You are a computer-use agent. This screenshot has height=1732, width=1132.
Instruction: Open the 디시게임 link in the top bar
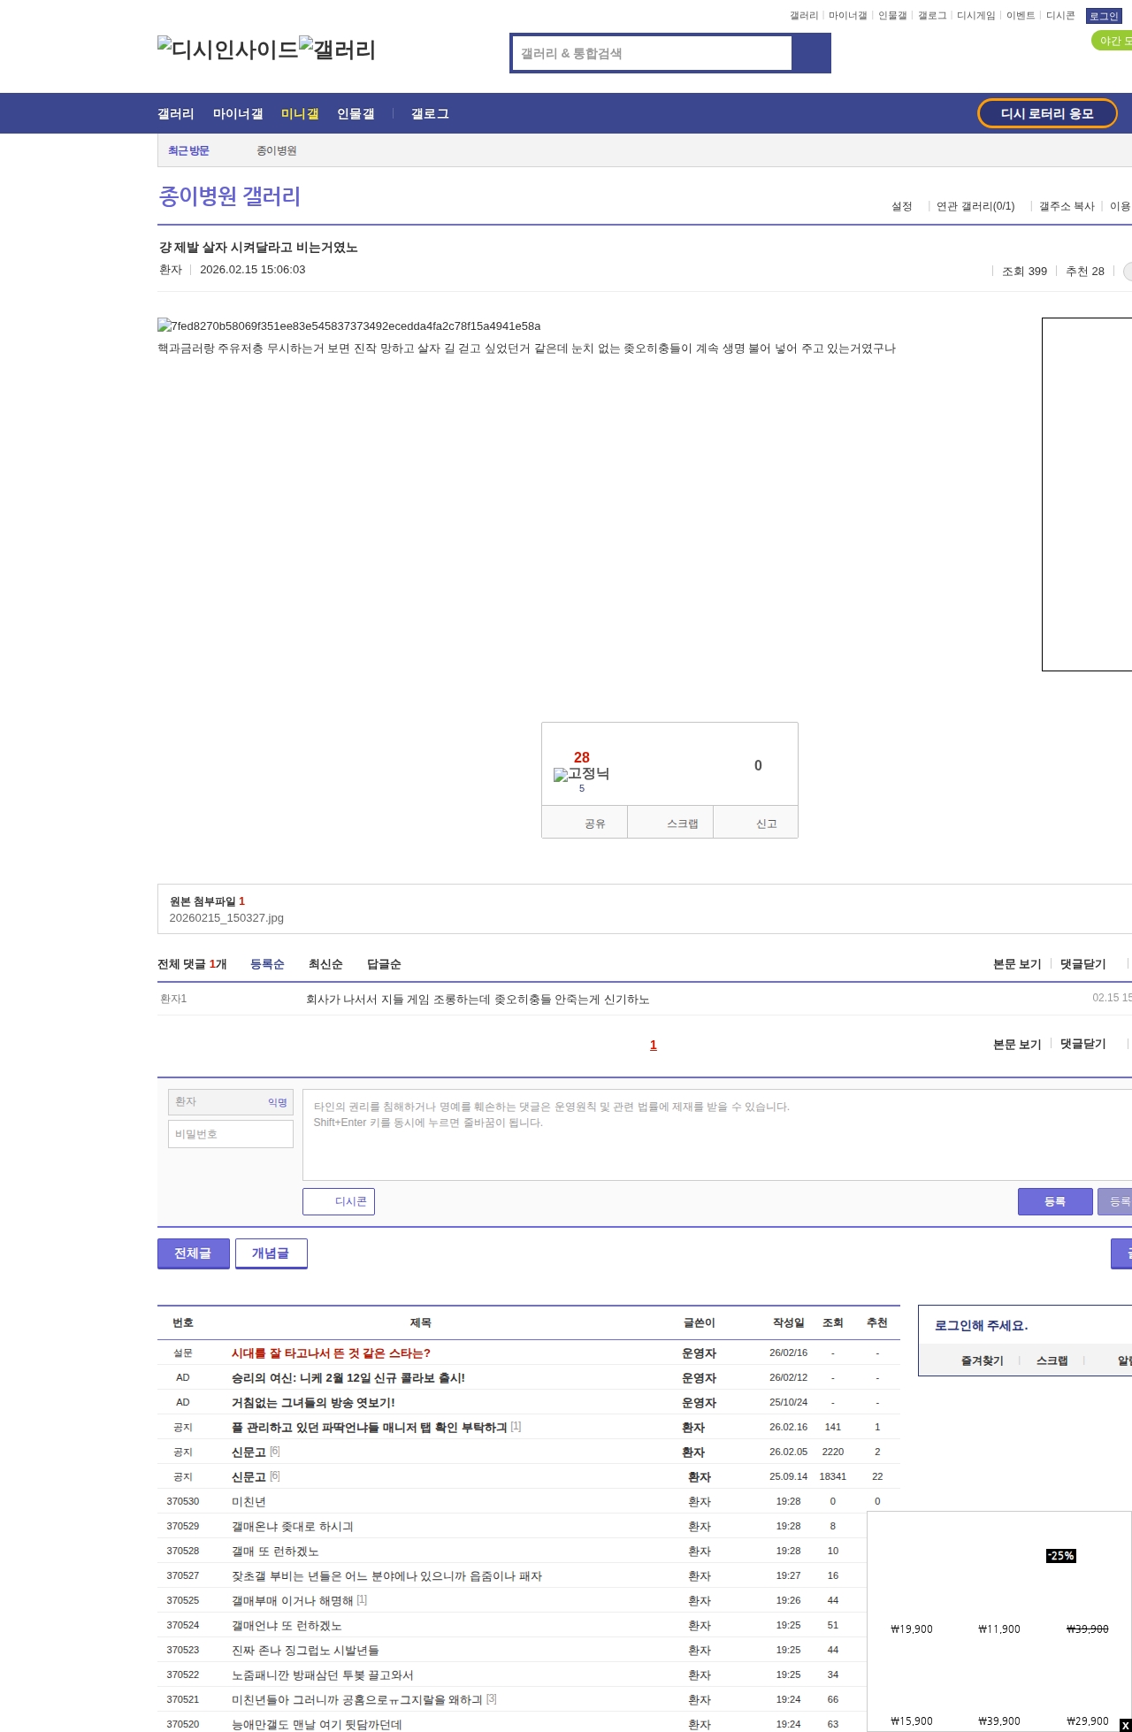click(x=975, y=16)
